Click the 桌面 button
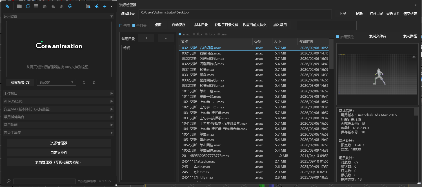 pos(158,25)
